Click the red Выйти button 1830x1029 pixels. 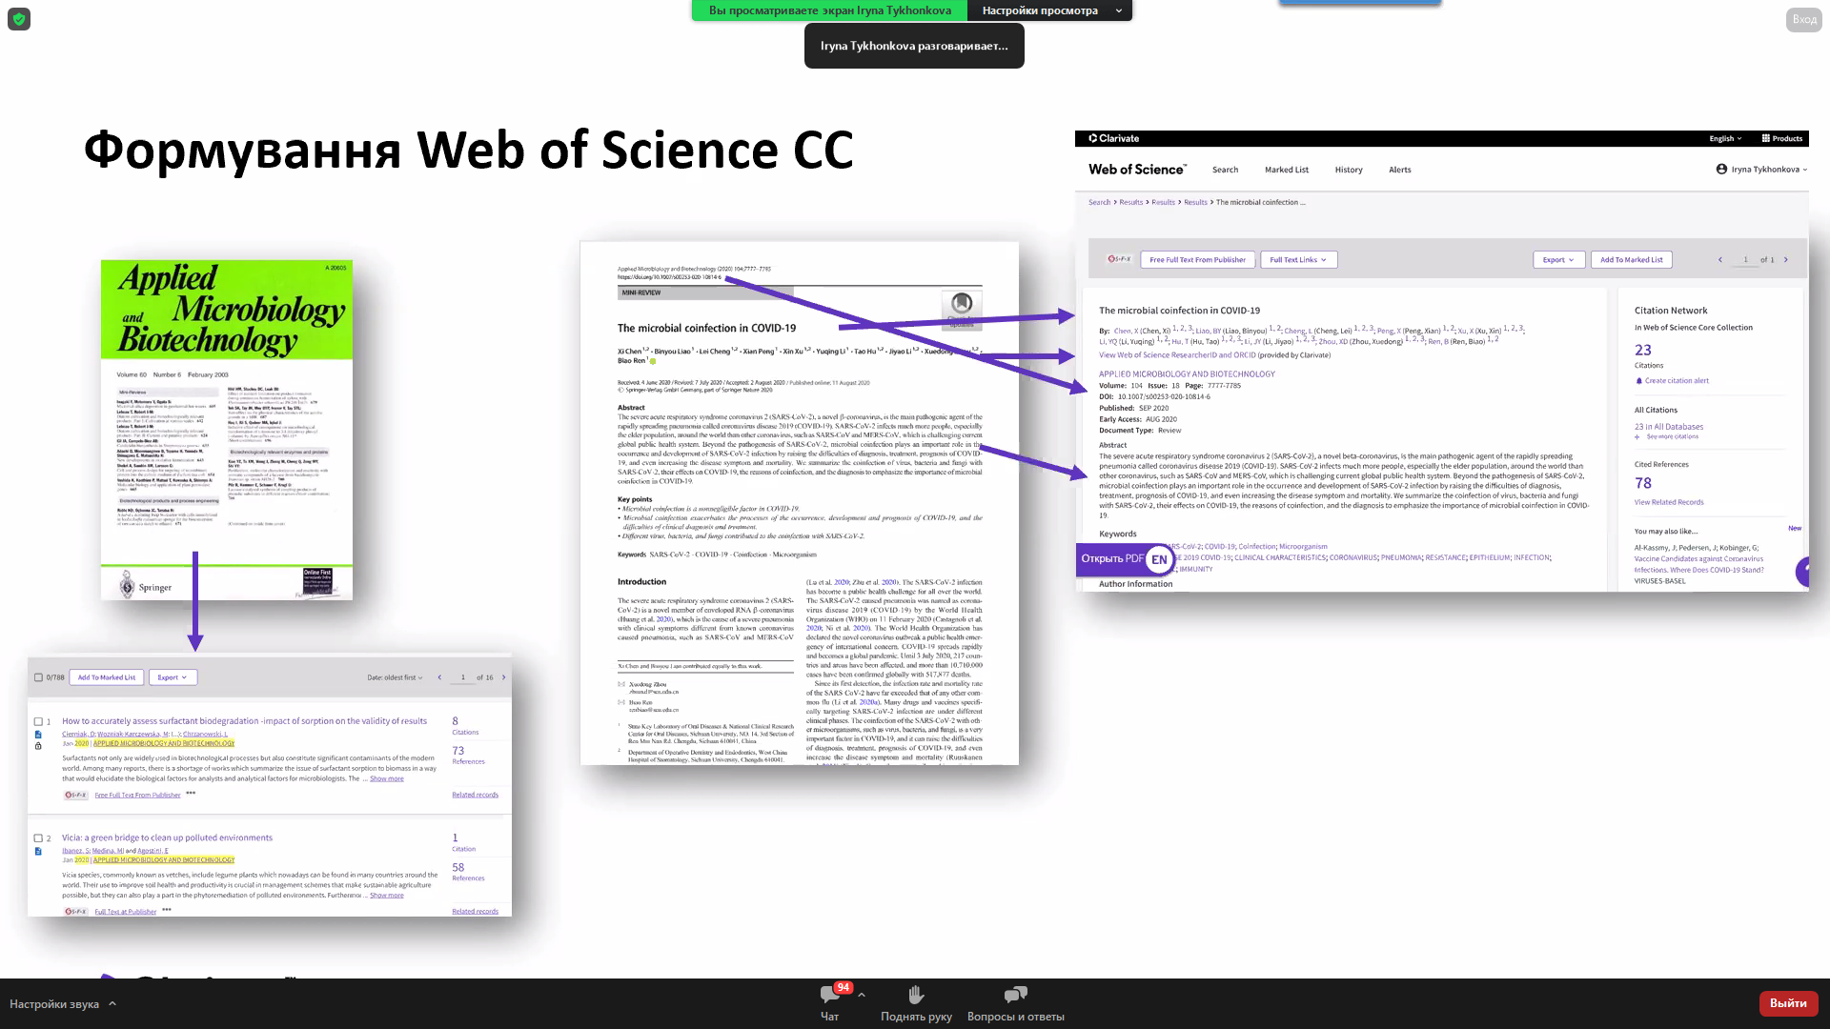[x=1788, y=1003]
